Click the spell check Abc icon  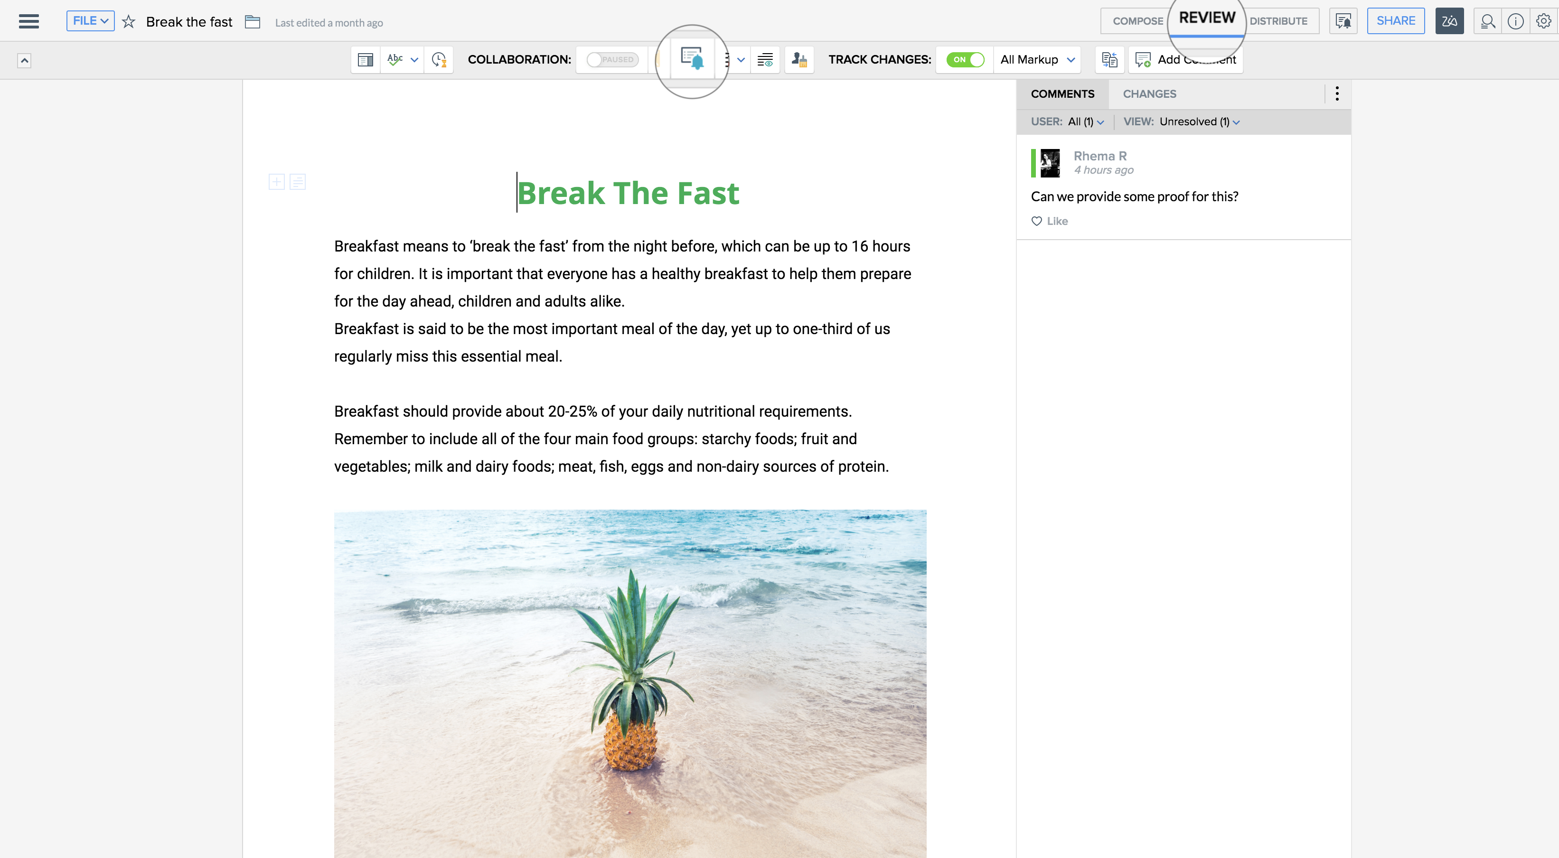[x=395, y=59]
